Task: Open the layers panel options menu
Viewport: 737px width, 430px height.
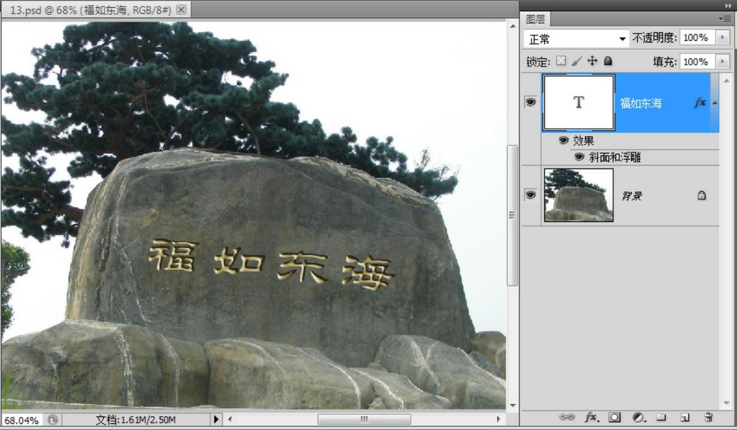Action: tap(725, 18)
